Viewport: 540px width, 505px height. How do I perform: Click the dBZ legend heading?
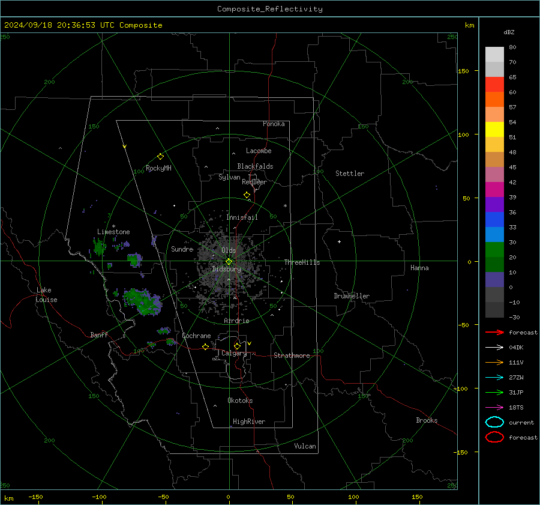pos(509,32)
